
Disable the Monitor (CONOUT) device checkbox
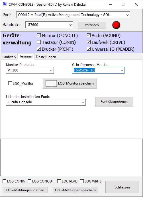point(39,35)
